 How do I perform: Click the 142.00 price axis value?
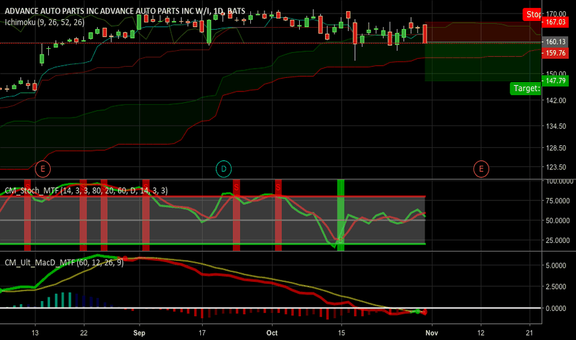pos(556,100)
